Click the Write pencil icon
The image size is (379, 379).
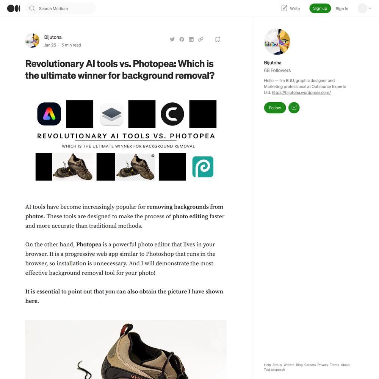pyautogui.click(x=284, y=8)
